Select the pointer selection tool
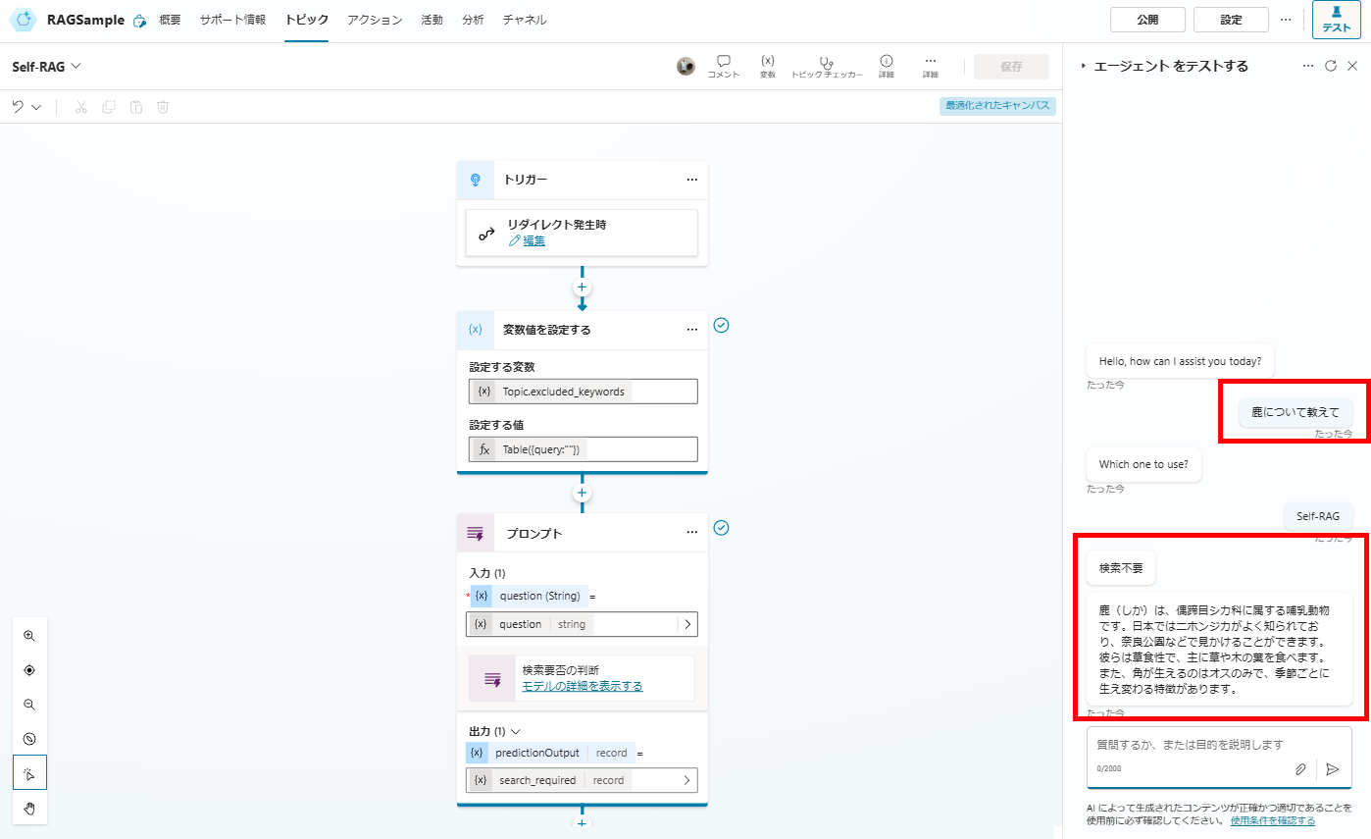 click(x=29, y=772)
